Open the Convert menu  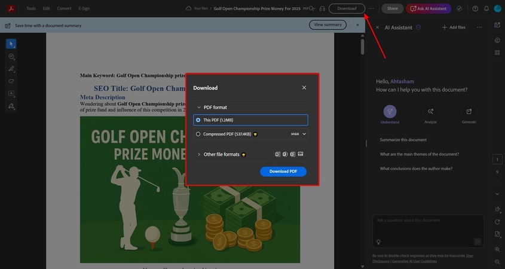[64, 9]
